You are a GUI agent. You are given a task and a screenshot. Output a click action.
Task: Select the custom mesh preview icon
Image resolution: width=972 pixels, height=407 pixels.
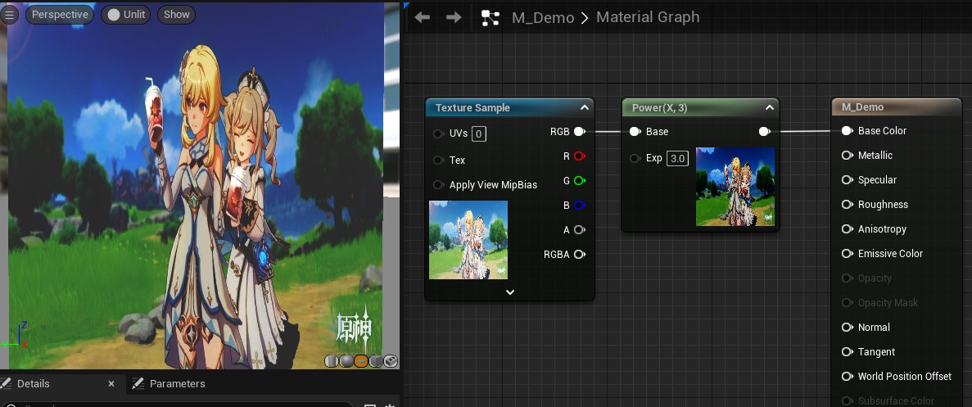pyautogui.click(x=391, y=361)
